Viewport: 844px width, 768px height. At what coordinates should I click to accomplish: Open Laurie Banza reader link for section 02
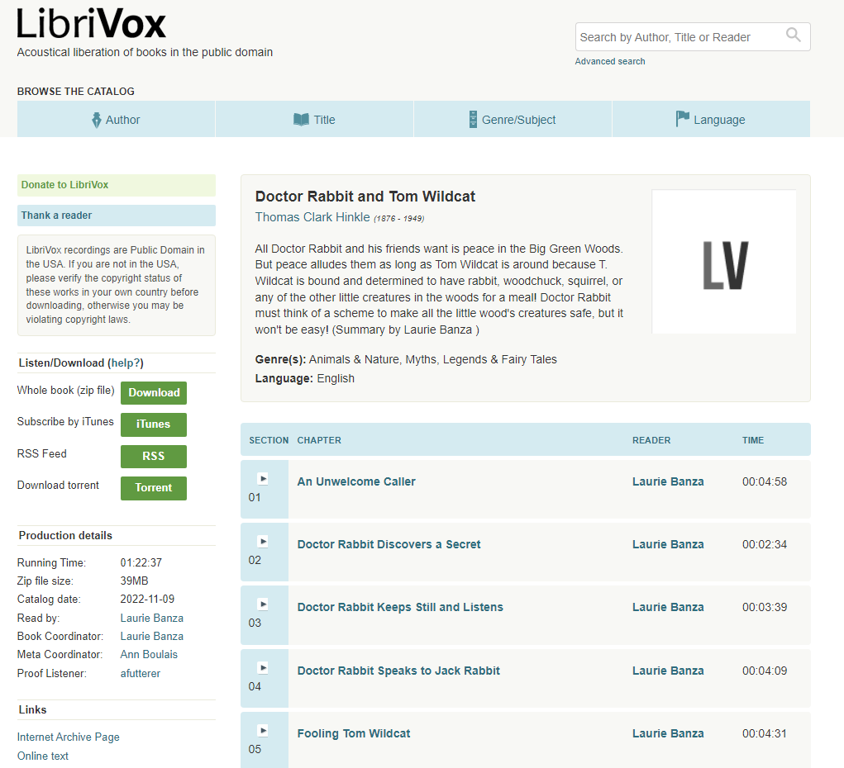[668, 544]
